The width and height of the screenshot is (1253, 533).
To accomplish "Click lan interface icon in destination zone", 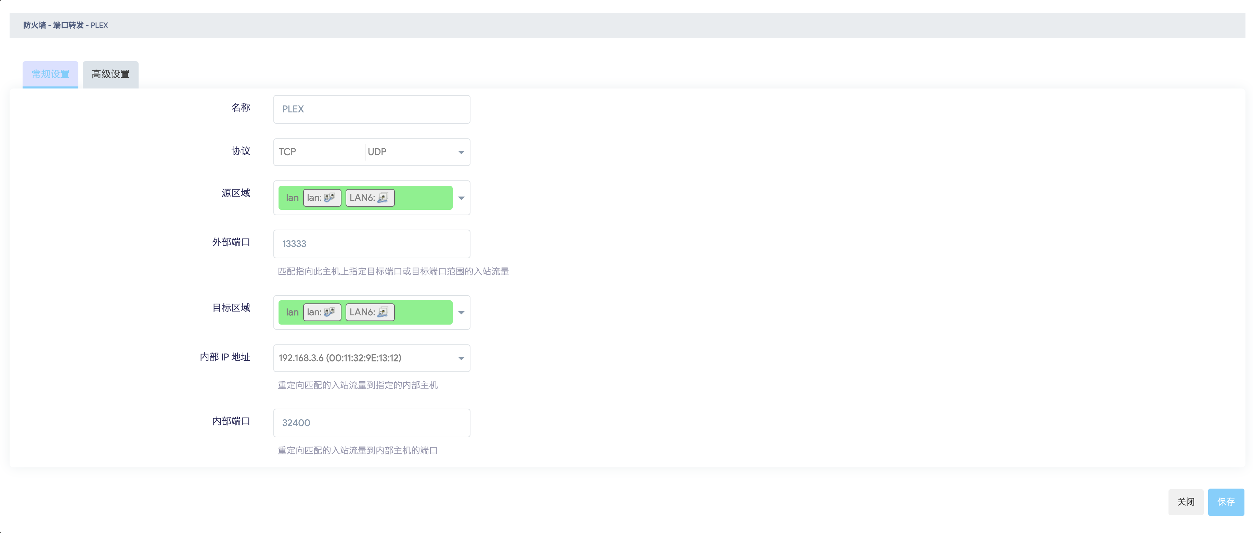I will tap(329, 312).
